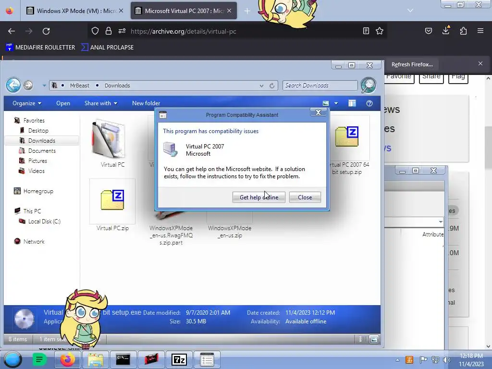Open a new Firefox tab
This screenshot has width=492, height=369.
click(247, 11)
